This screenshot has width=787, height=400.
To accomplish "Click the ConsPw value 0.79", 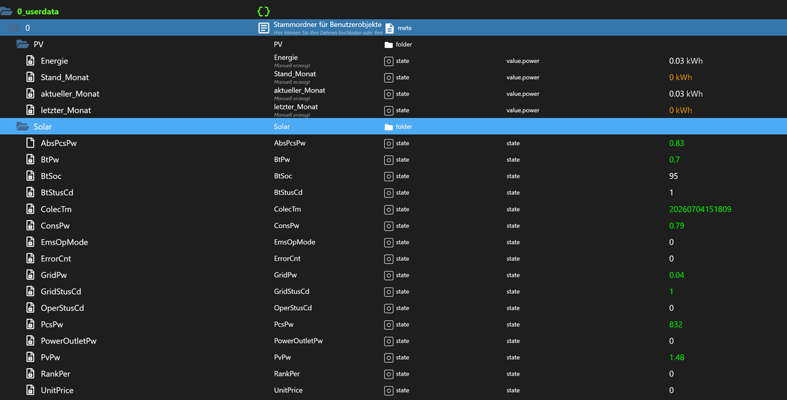I will [677, 226].
